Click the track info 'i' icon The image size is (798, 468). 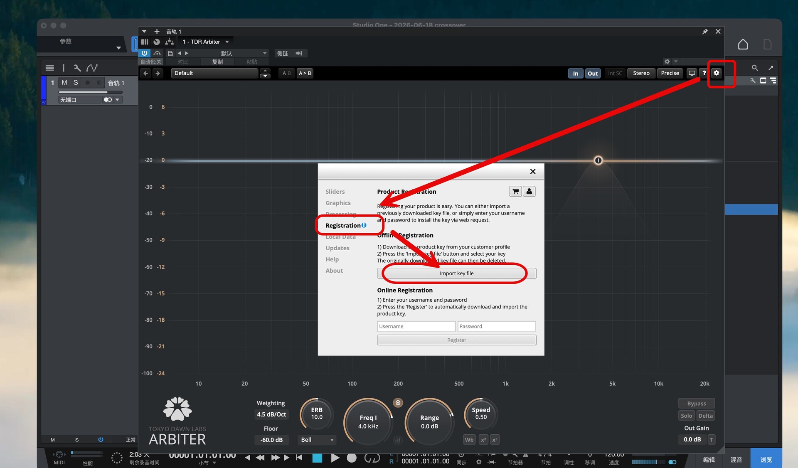(x=63, y=68)
